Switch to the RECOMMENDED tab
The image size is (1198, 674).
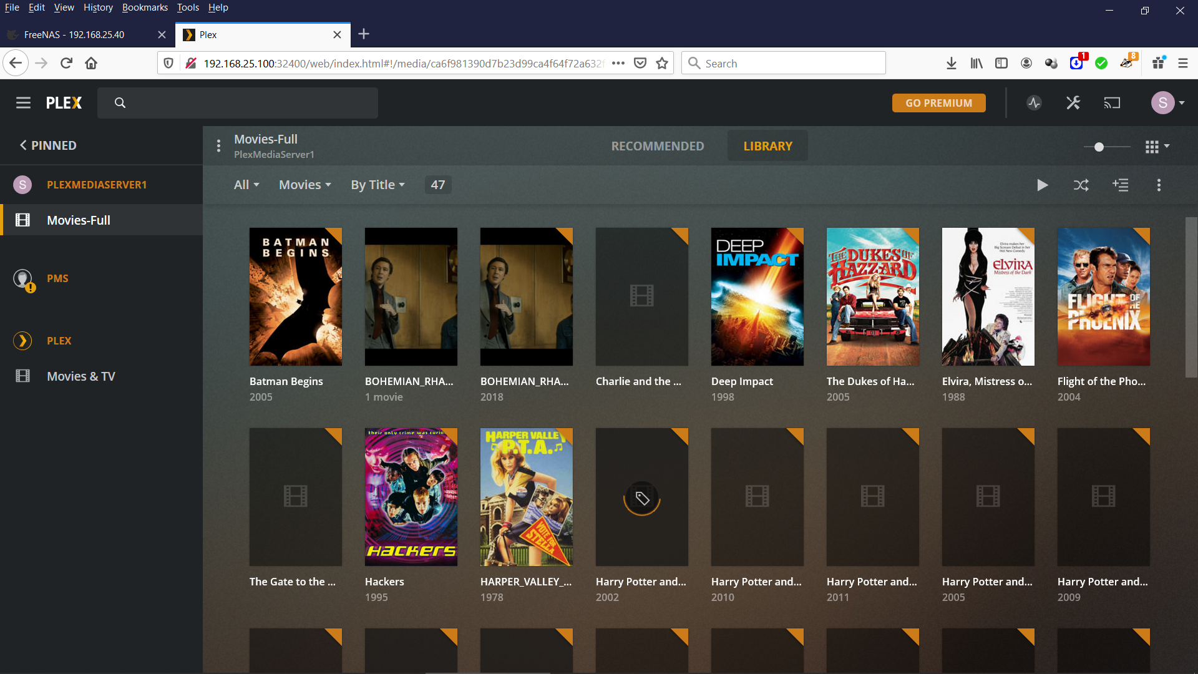pos(658,146)
